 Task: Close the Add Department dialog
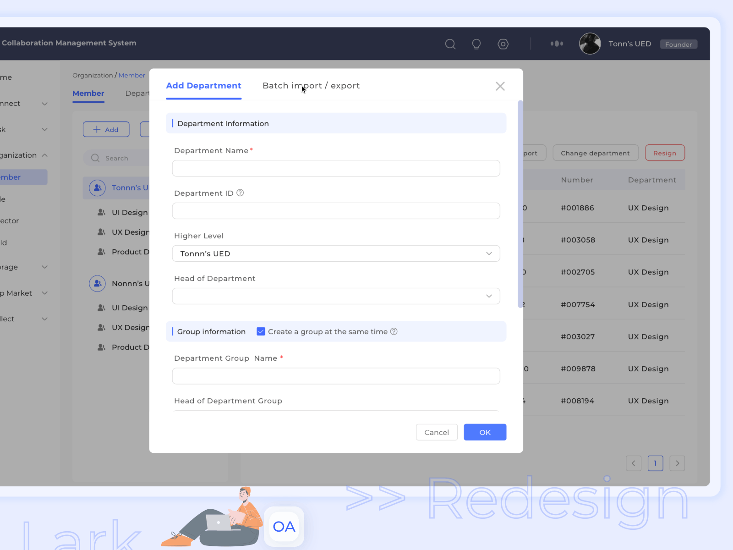[x=500, y=86]
